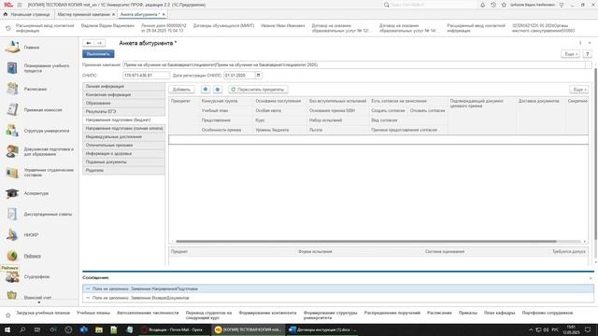The image size is (598, 336).
Task: Open the history clock icon in title bar
Action: click(493, 5)
